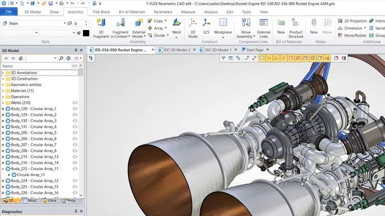
Task: Increase the level value stepper
Action: [86, 22]
